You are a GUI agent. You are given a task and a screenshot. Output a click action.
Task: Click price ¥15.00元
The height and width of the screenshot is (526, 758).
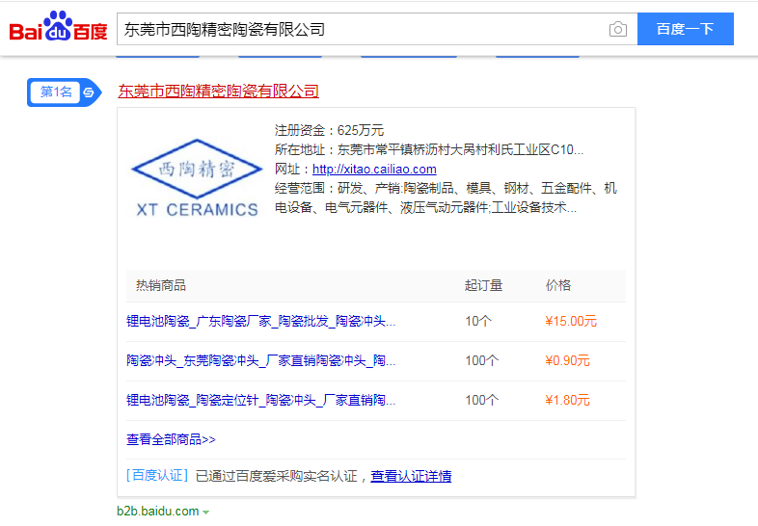pyautogui.click(x=571, y=321)
